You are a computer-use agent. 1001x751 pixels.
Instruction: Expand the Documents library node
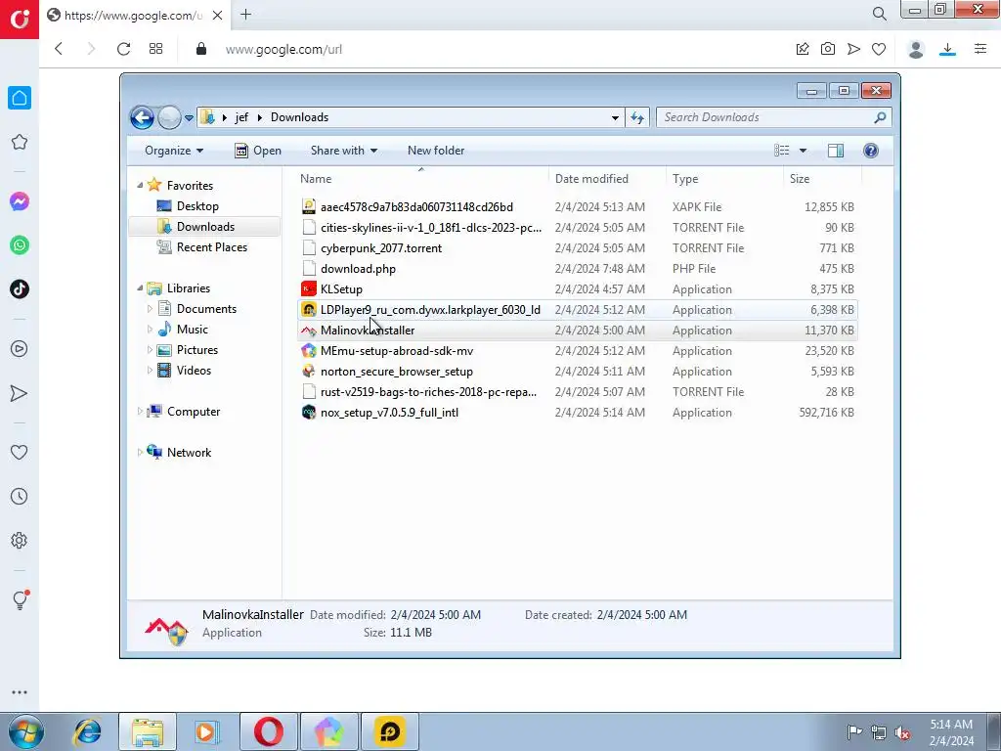pyautogui.click(x=150, y=308)
